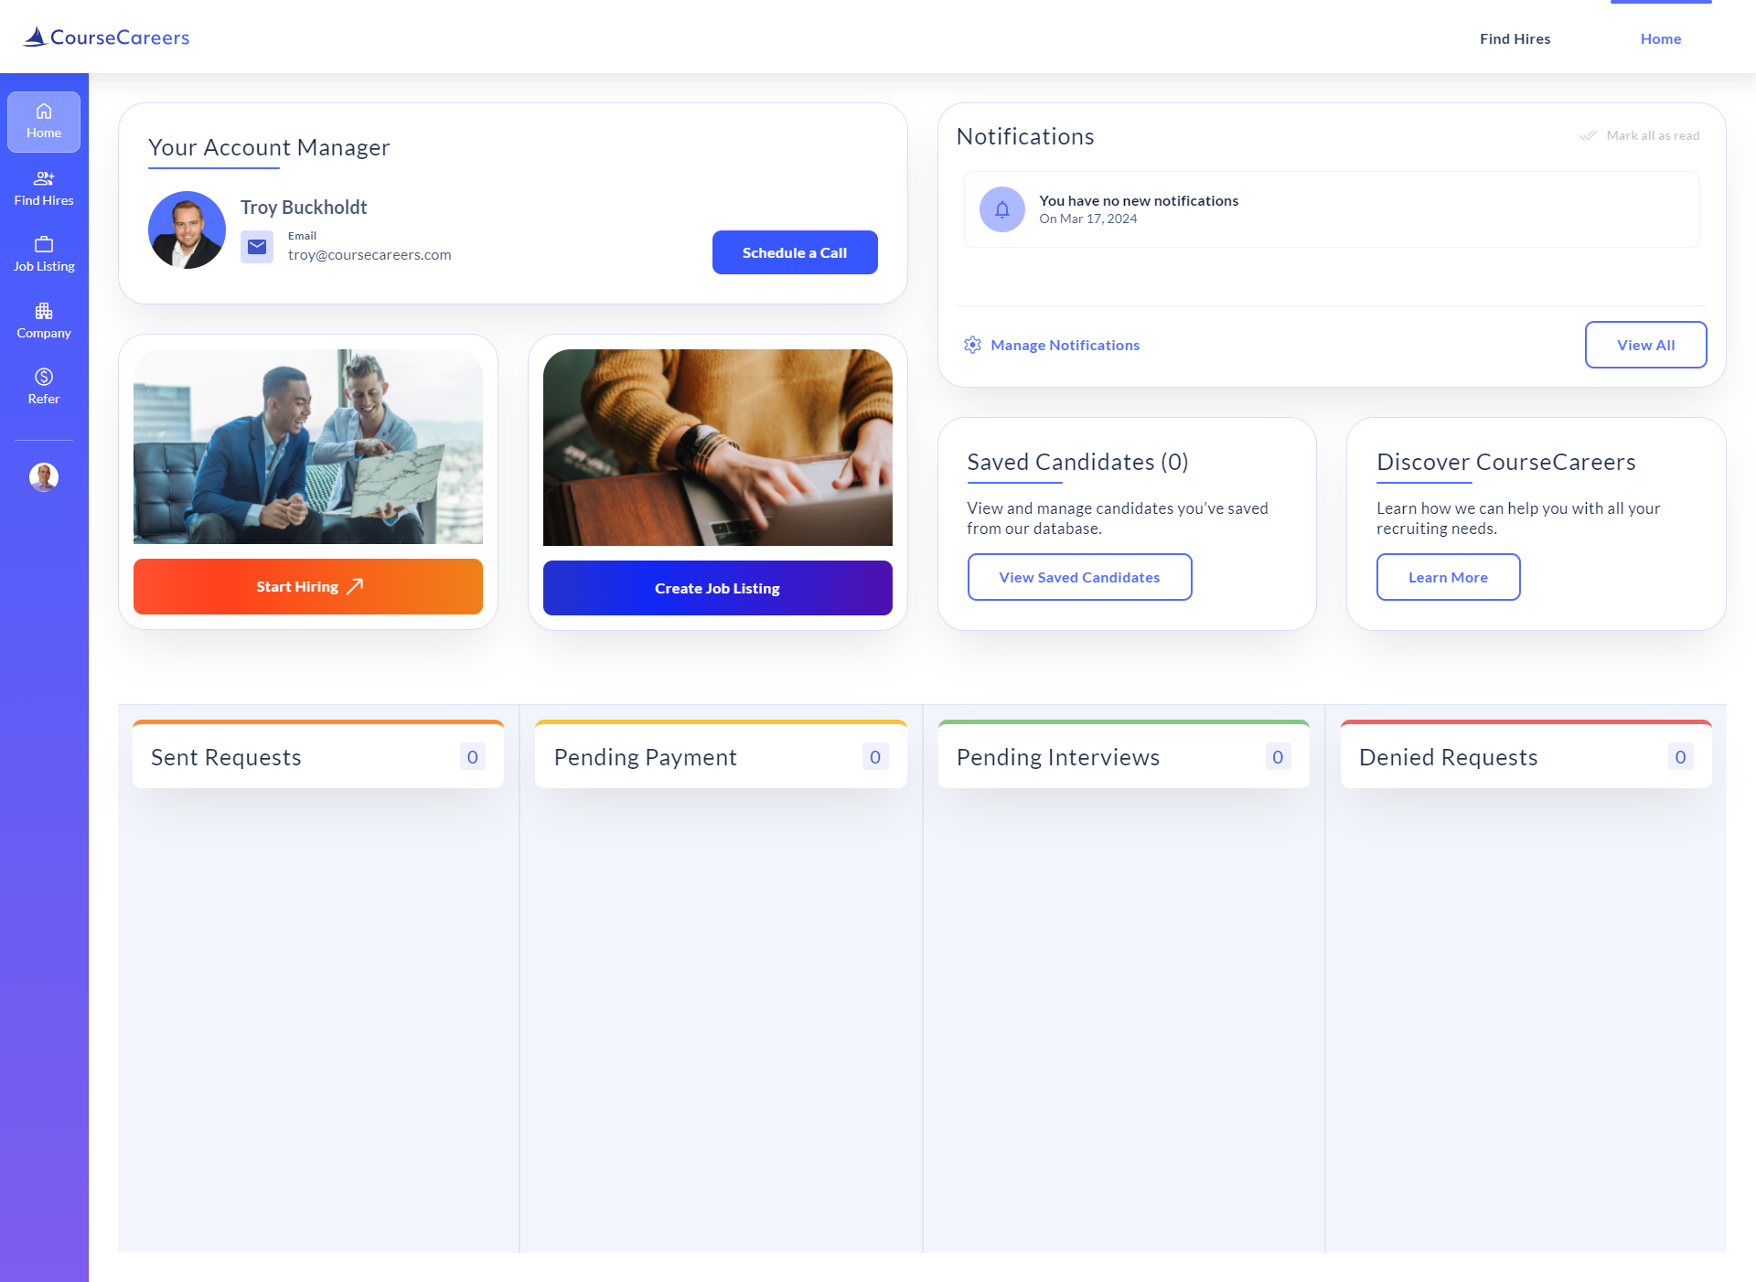This screenshot has height=1282, width=1756.
Task: Select the Home tab in the navbar
Action: pyautogui.click(x=1660, y=38)
